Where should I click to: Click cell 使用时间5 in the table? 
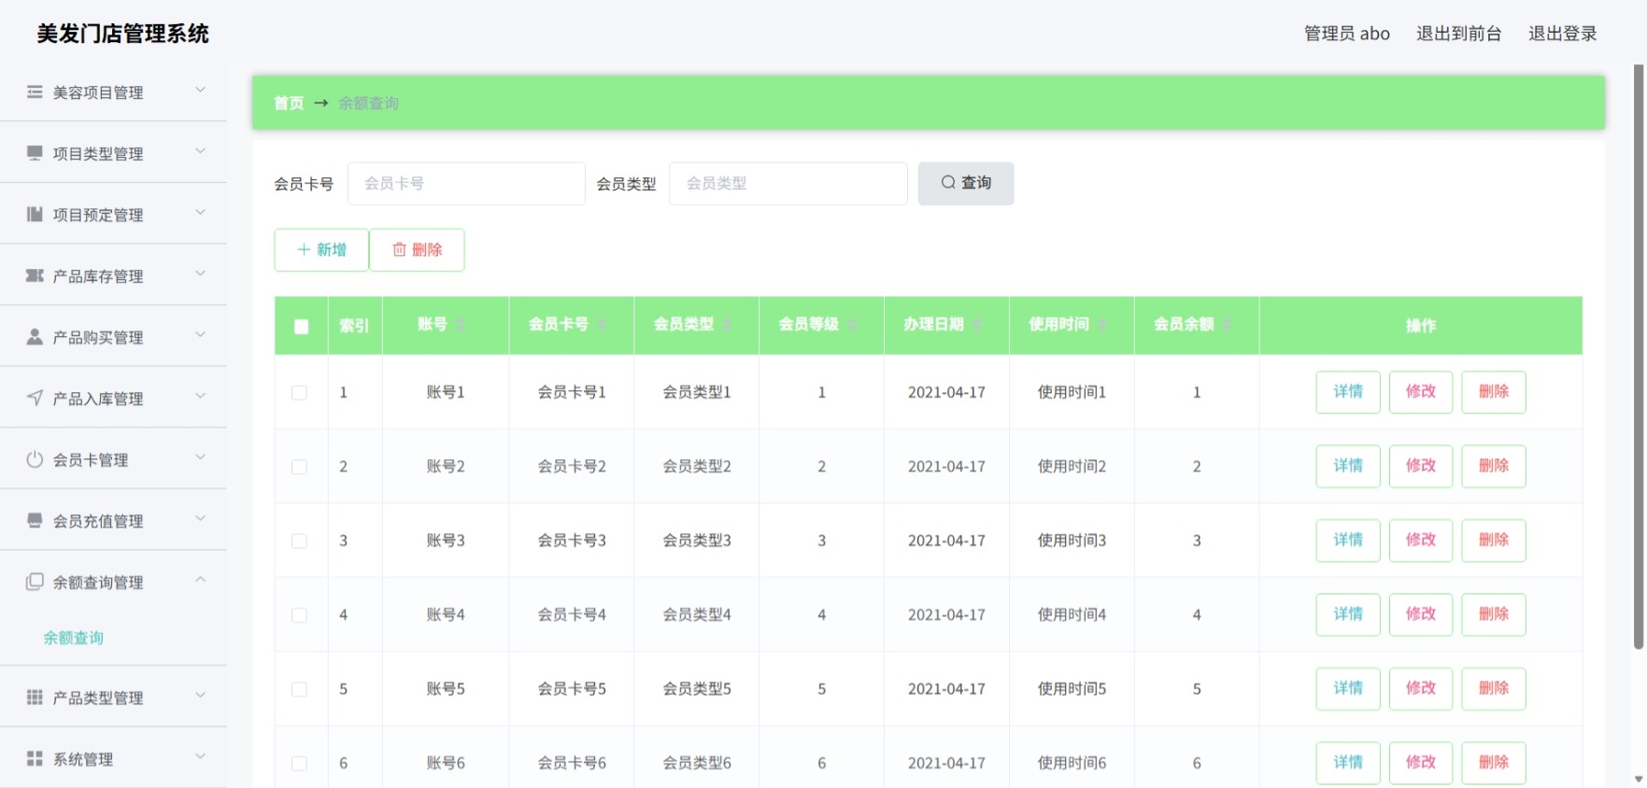click(x=1072, y=689)
